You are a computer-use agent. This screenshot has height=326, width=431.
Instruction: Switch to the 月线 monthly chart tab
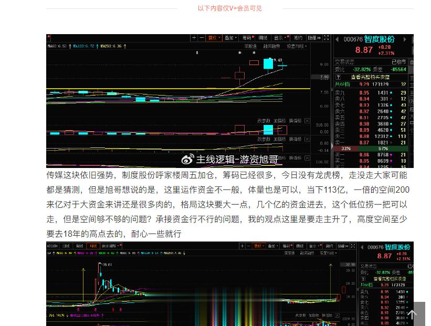93,245
